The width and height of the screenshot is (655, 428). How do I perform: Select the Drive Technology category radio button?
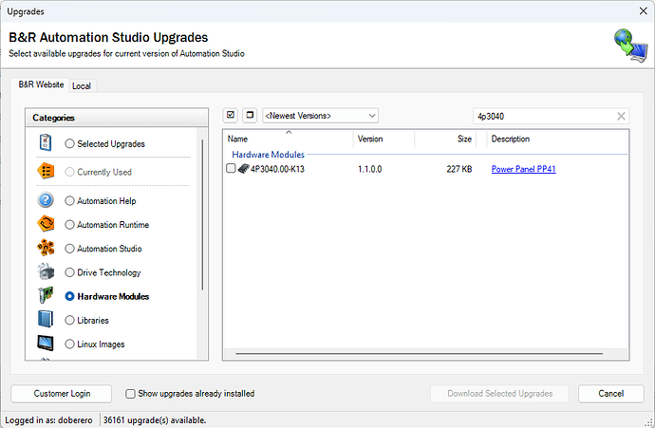coord(69,272)
